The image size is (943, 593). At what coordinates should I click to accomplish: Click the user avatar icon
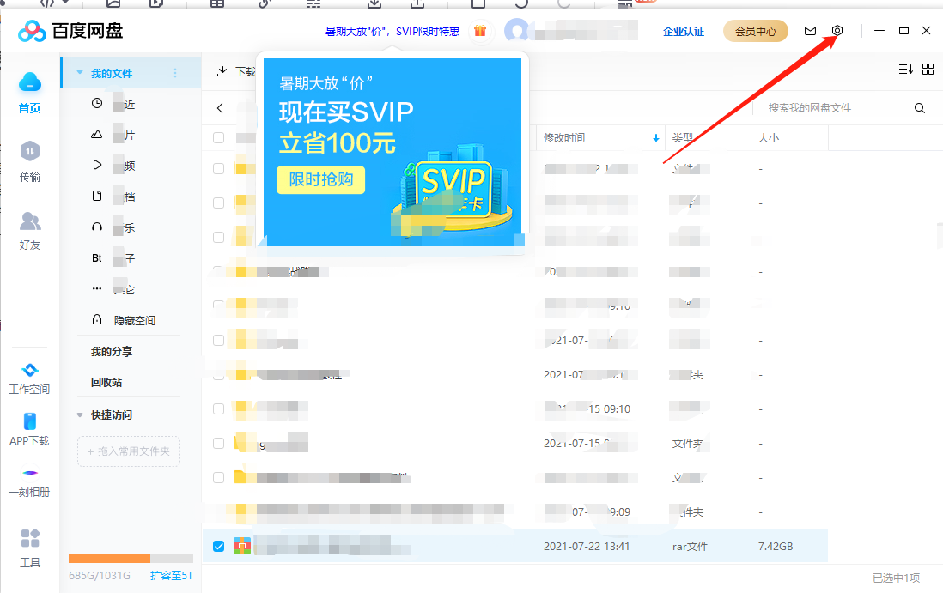tap(517, 31)
